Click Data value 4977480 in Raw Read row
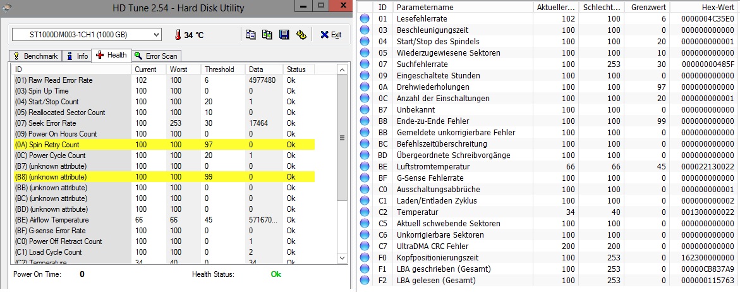The height and width of the screenshot is (292, 740). tap(262, 80)
